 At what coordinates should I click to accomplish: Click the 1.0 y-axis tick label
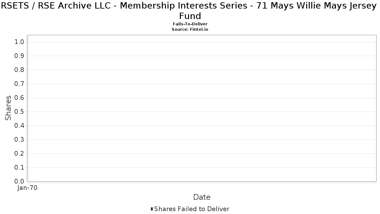[20, 42]
